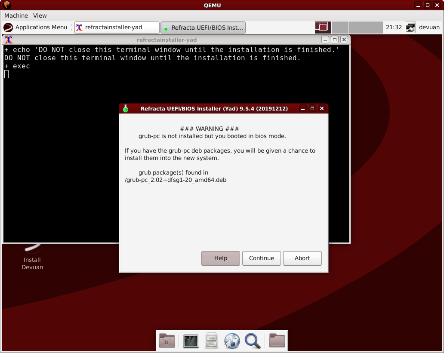
Task: Click the show desktop icon in dock
Action: [167, 341]
